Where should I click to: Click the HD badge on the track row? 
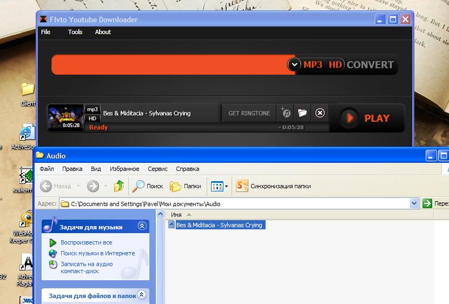tap(93, 118)
